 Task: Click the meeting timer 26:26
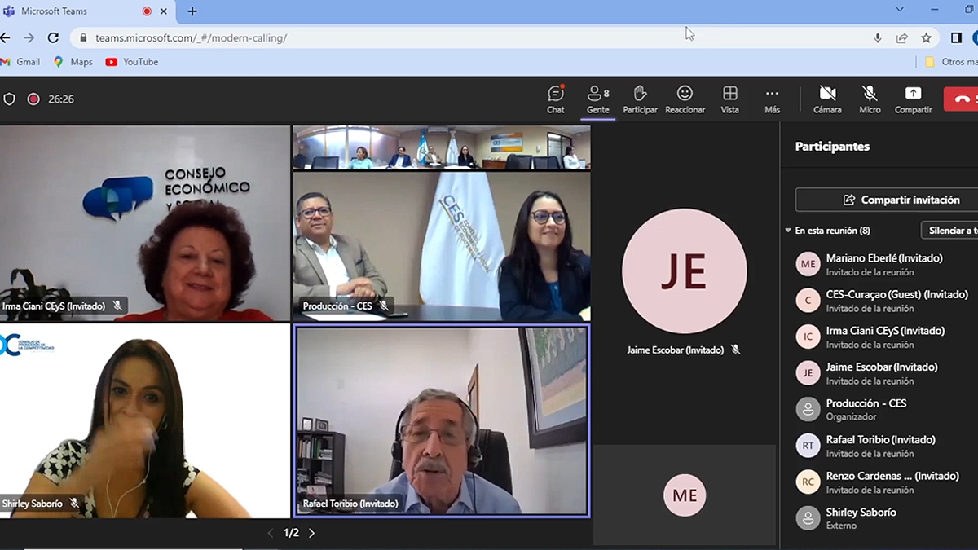click(61, 99)
